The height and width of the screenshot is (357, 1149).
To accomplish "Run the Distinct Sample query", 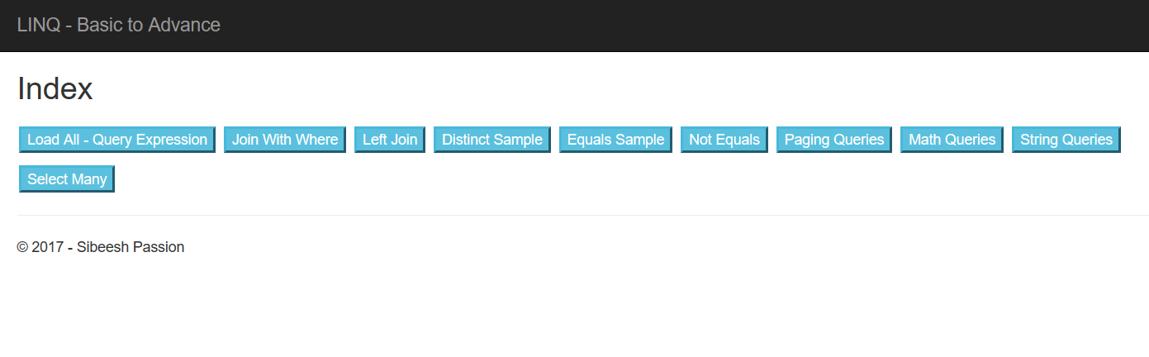I will 492,140.
